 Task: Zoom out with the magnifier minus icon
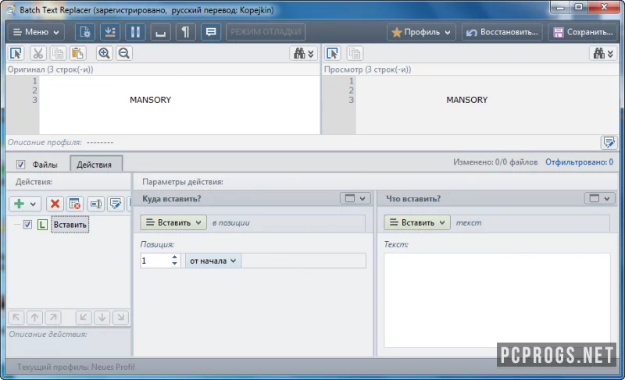click(x=124, y=53)
